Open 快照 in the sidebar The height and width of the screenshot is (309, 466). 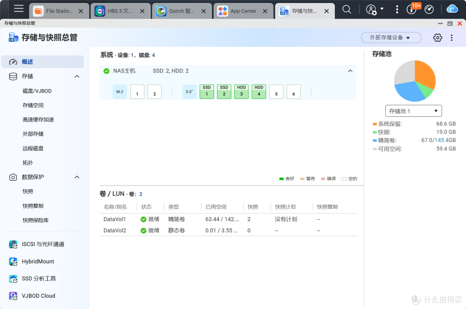point(28,191)
